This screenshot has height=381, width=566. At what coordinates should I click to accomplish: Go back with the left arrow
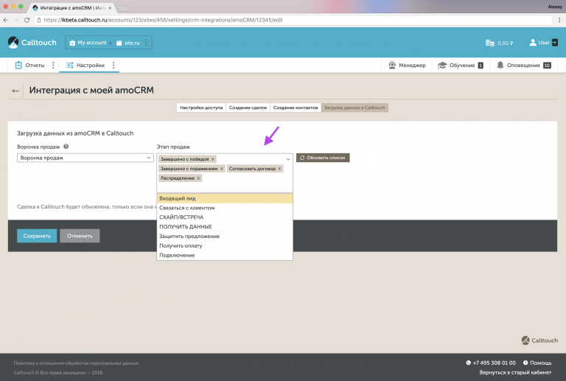coord(15,91)
